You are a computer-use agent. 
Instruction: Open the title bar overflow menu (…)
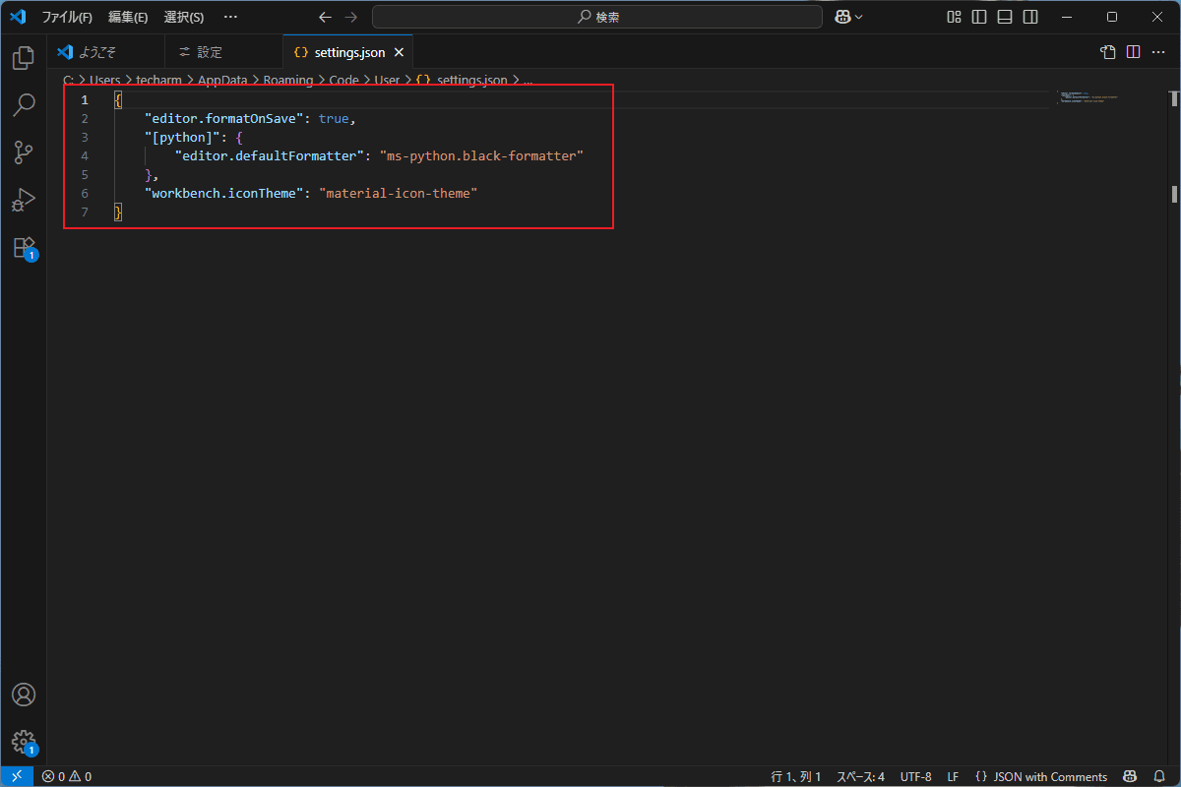pyautogui.click(x=230, y=17)
